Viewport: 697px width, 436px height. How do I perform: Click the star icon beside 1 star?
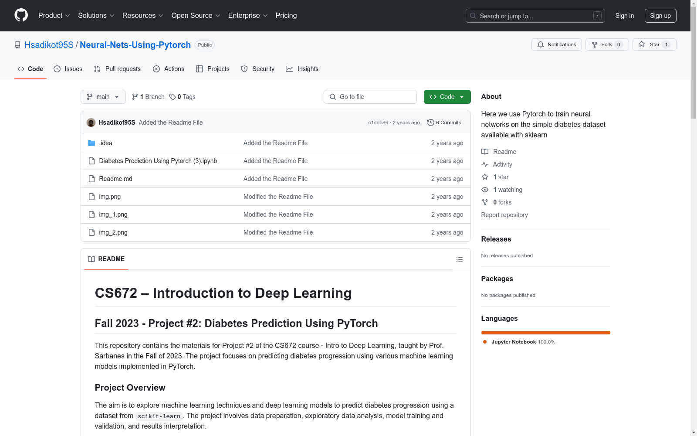click(485, 177)
